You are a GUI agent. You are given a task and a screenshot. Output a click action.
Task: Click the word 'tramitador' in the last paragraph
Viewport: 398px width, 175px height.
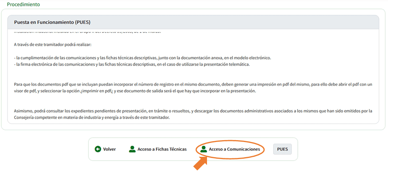(158, 118)
